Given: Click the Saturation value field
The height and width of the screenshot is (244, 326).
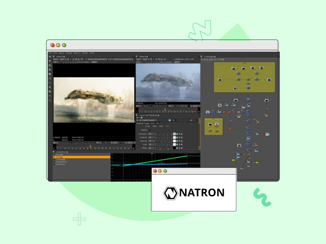Looking at the screenshot, I should [151, 134].
